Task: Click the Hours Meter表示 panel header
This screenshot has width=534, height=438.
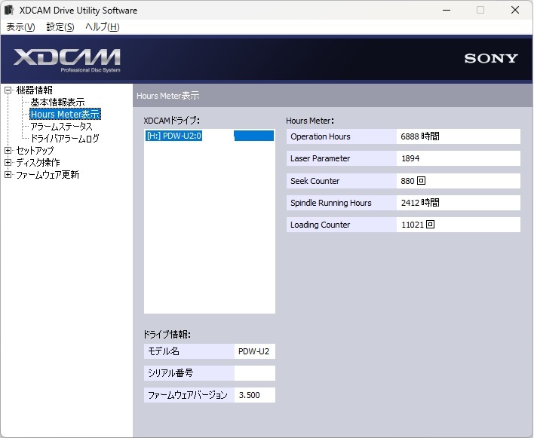Action: [333, 96]
